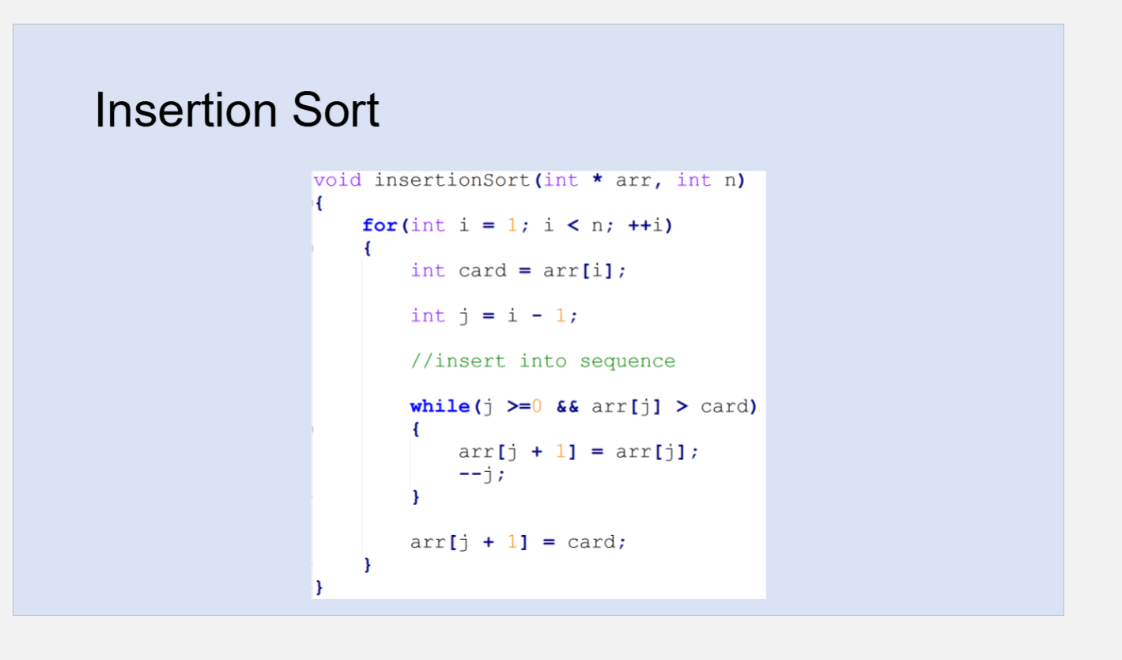
Task: Click the "for" loop keyword
Action: (380, 225)
